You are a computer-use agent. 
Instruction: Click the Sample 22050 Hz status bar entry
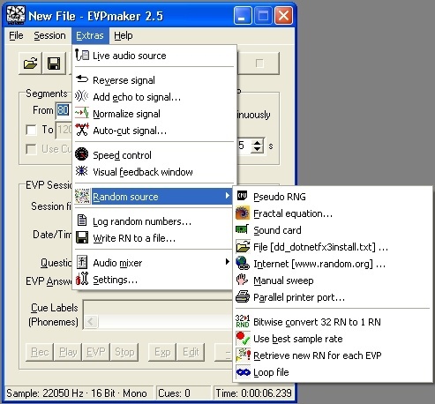pos(79,393)
